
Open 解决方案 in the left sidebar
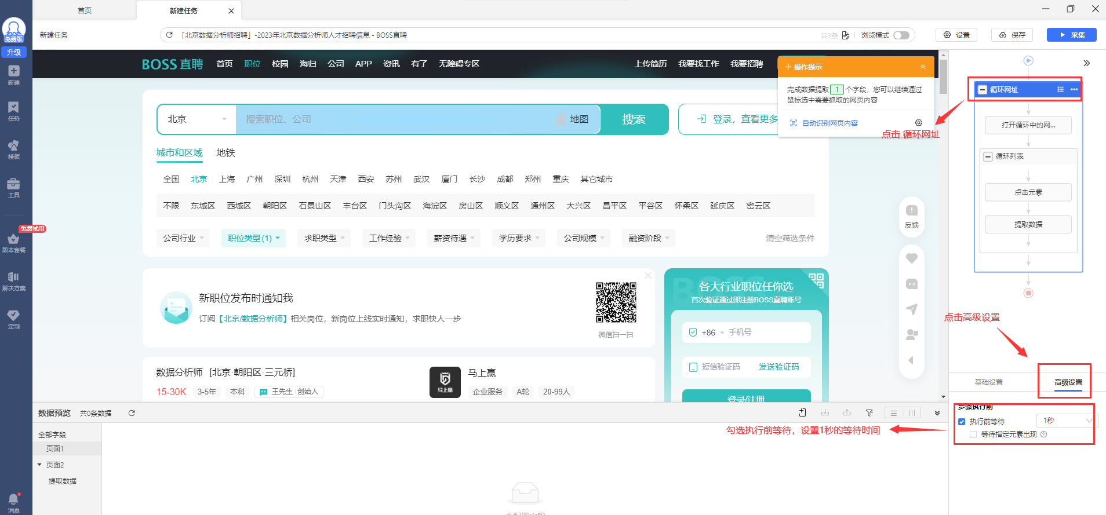[x=14, y=282]
